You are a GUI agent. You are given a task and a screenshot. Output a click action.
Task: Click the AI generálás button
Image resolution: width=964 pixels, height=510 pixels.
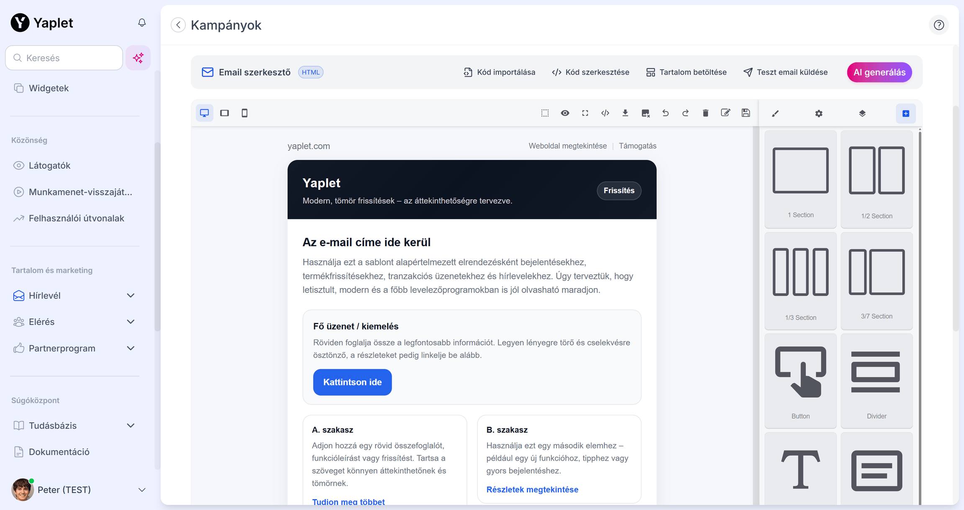879,72
